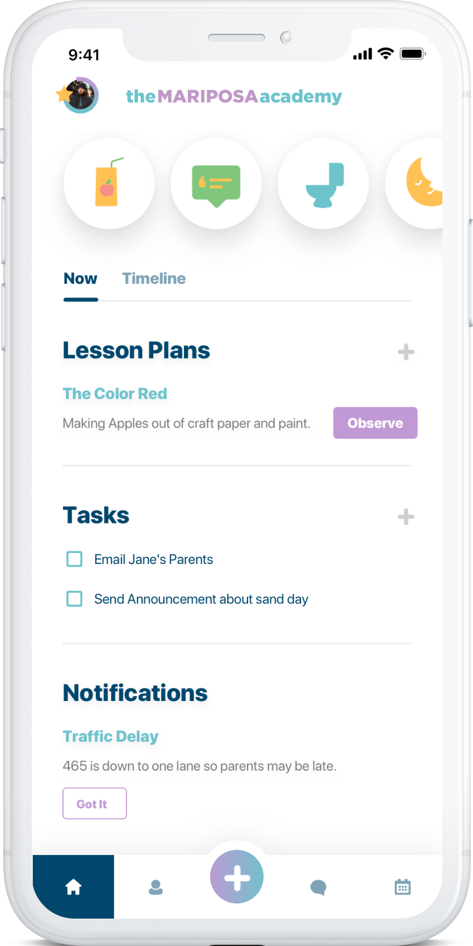The image size is (473, 946).
Task: Go to the person profile tab icon
Action: tap(155, 887)
